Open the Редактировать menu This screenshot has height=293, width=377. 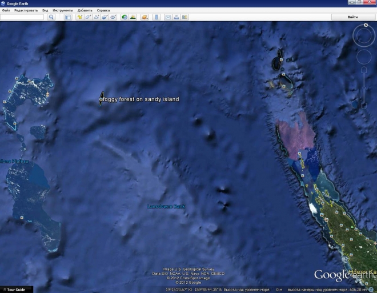[x=26, y=10]
